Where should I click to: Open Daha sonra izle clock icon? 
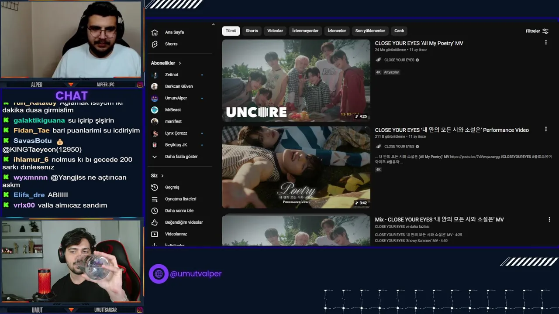155,211
